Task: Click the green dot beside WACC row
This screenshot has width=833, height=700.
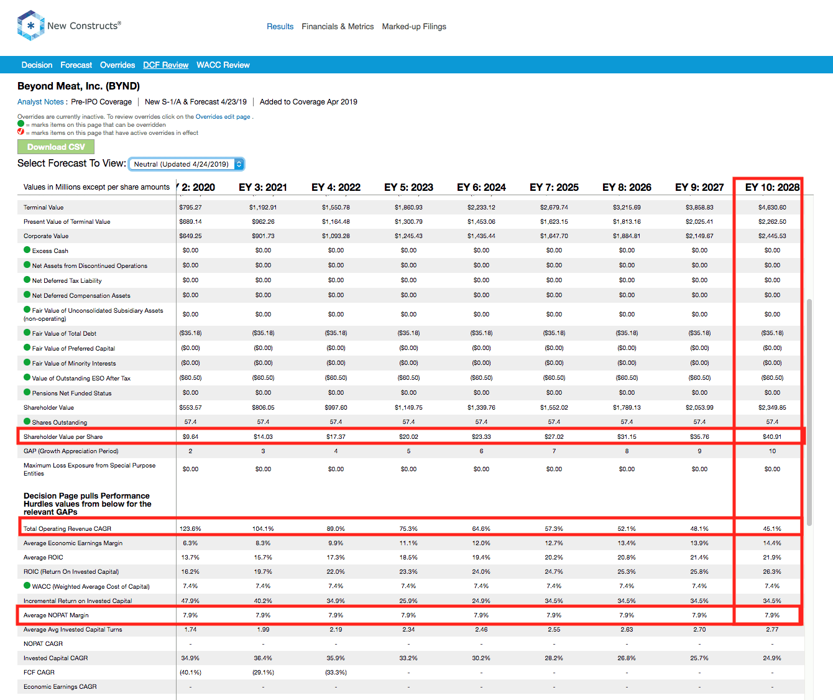Action: click(27, 586)
